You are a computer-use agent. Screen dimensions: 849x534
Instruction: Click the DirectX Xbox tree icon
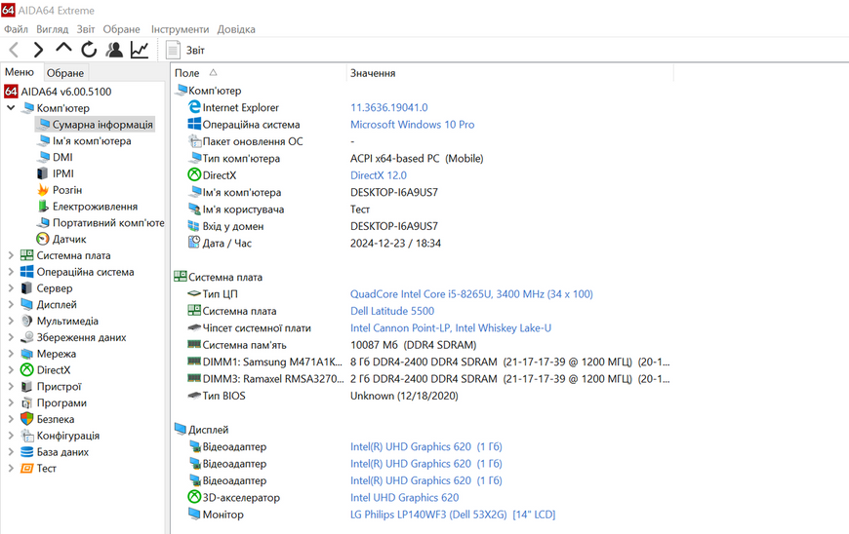26,370
